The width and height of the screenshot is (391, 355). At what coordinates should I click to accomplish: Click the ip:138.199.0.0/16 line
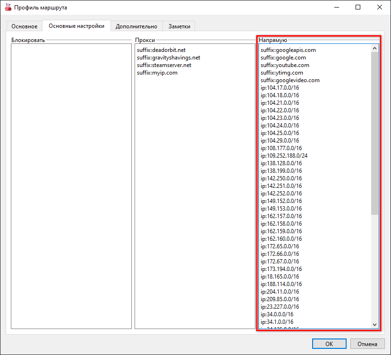tap(281, 171)
